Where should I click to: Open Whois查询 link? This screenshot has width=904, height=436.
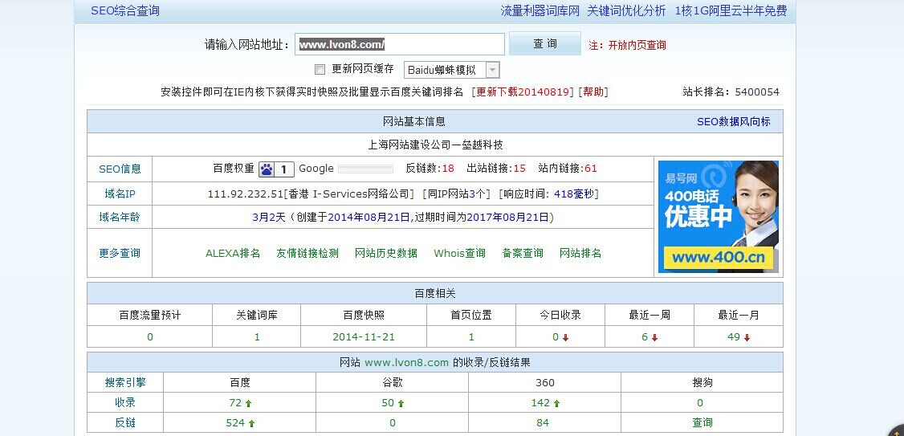tap(459, 253)
